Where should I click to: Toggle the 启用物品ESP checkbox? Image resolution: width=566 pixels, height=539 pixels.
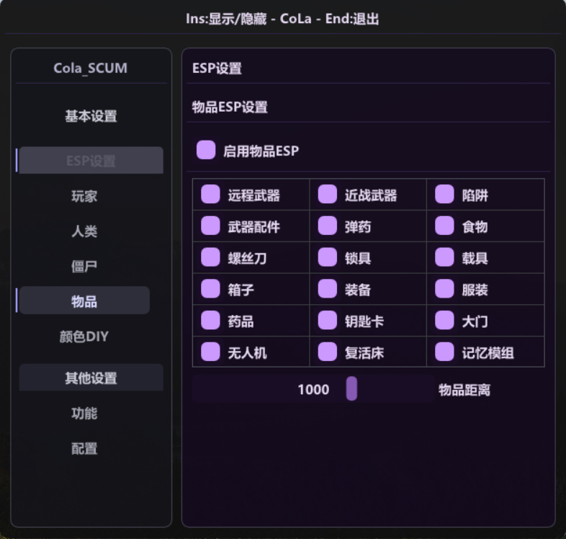click(x=206, y=150)
